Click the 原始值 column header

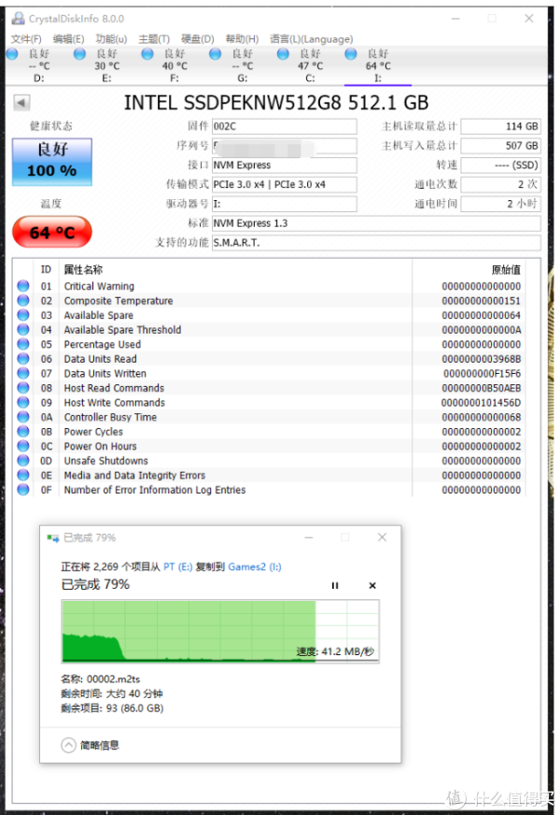[x=506, y=270]
